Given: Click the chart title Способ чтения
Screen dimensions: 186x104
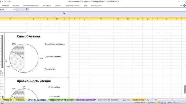Looking at the screenshot, I should (x=28, y=36).
